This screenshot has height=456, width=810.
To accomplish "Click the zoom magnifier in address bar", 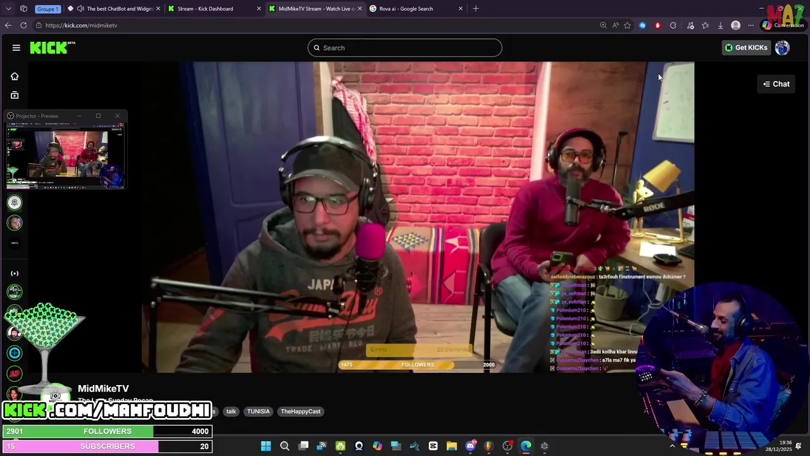I will coord(603,25).
